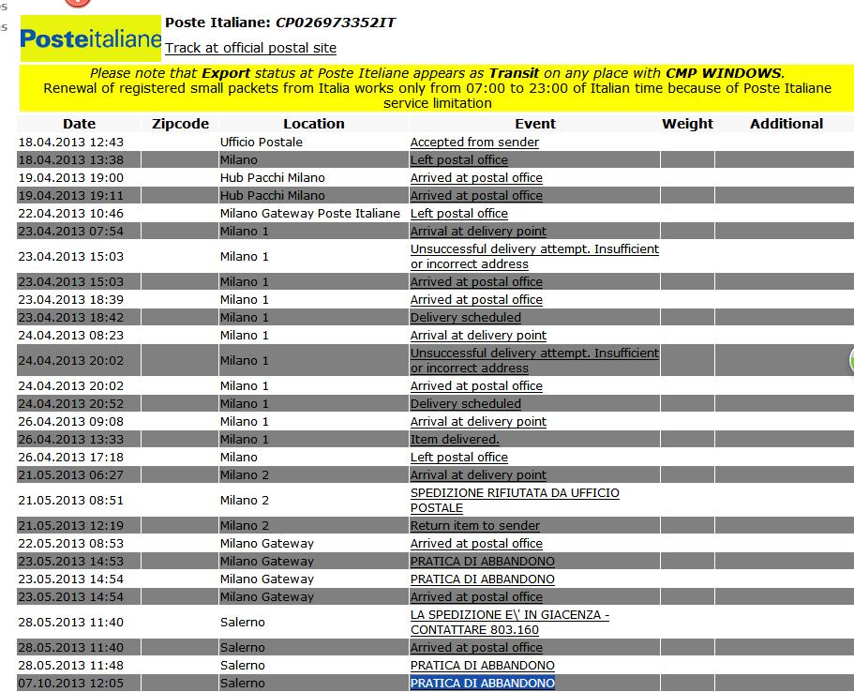Open the LA SPEDIZIONE E' IN GIACENZA link

pos(510,623)
